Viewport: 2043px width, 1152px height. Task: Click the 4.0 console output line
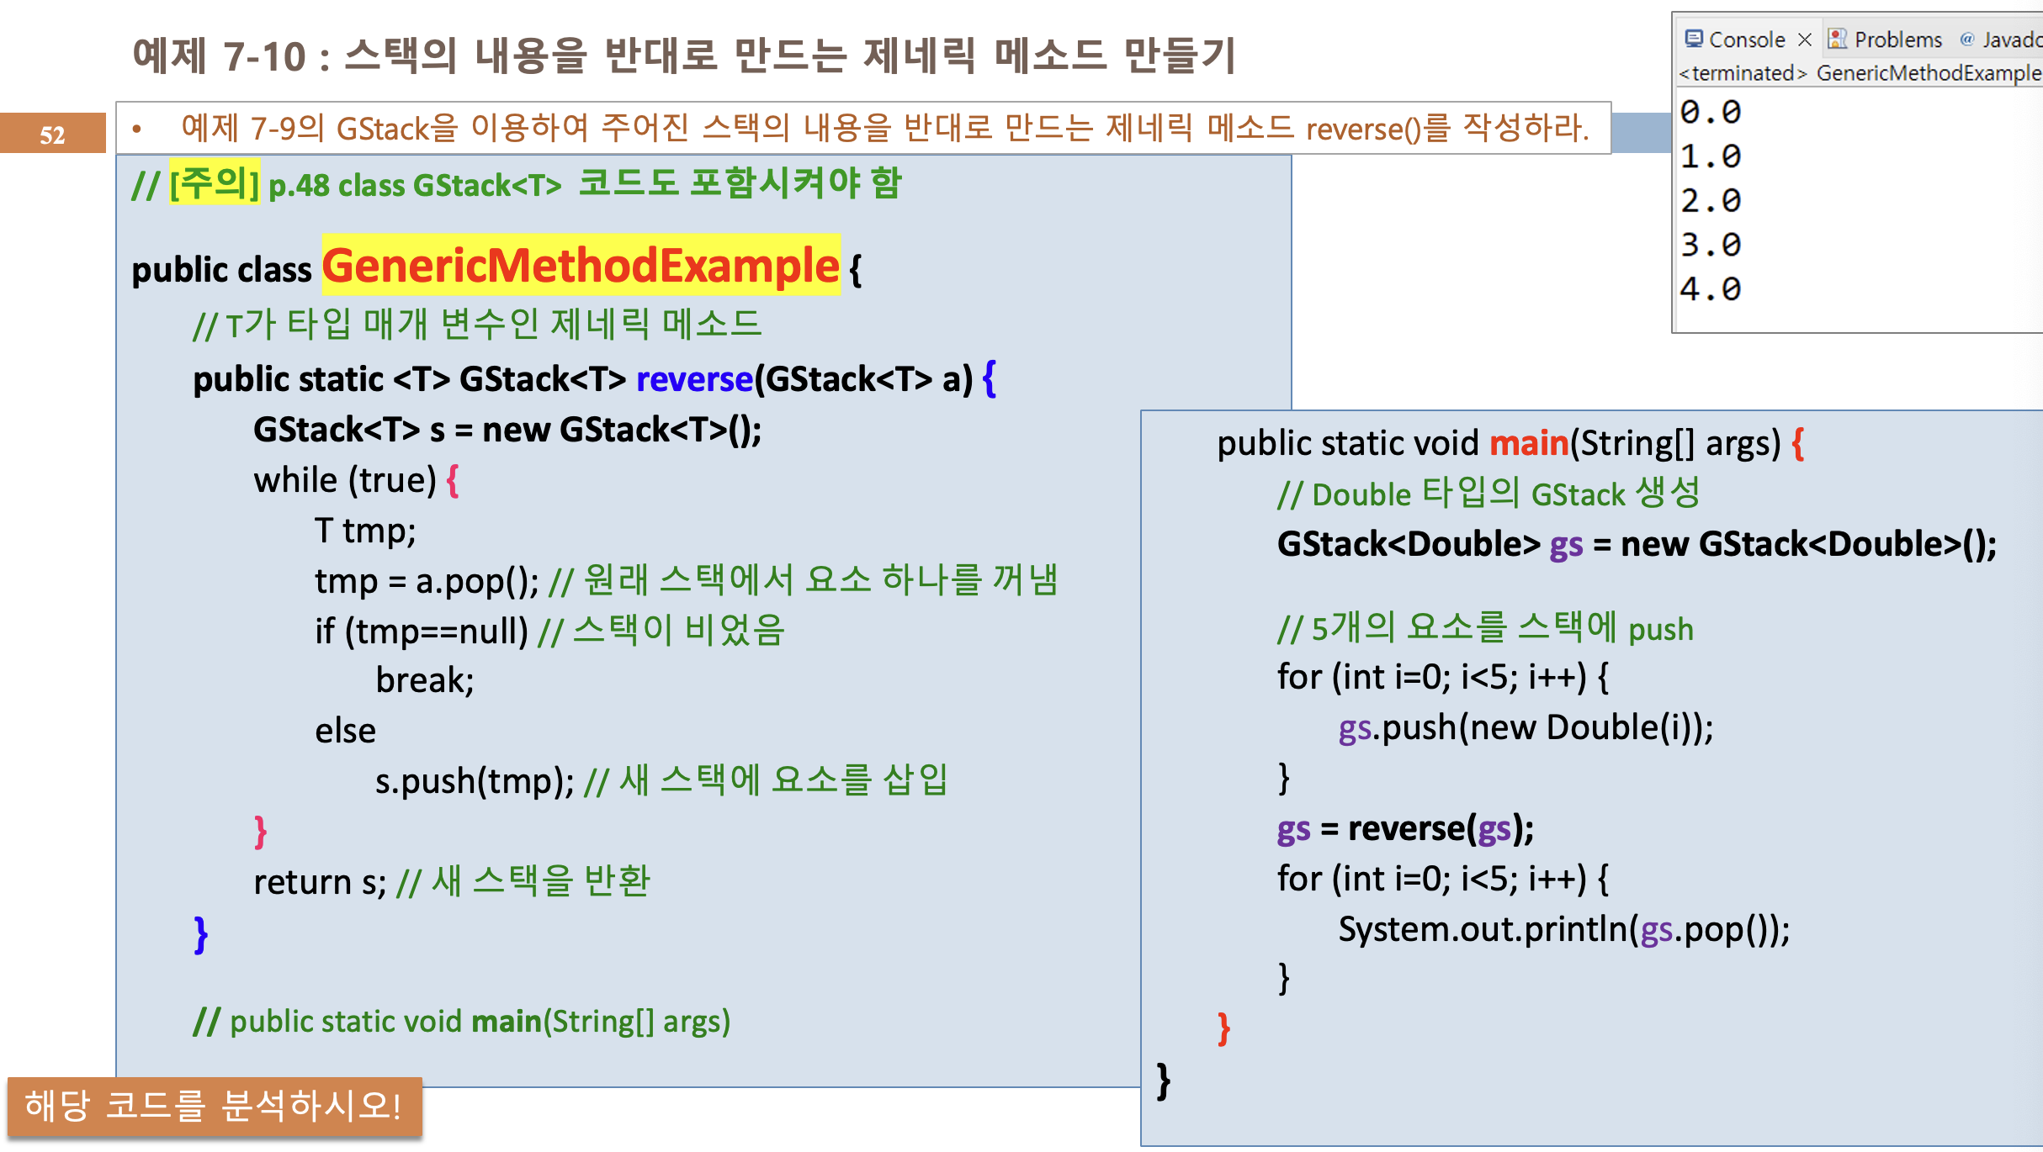pos(1710,289)
